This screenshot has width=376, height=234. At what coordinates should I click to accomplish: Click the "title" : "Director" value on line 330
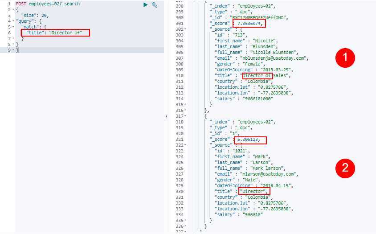(x=253, y=191)
